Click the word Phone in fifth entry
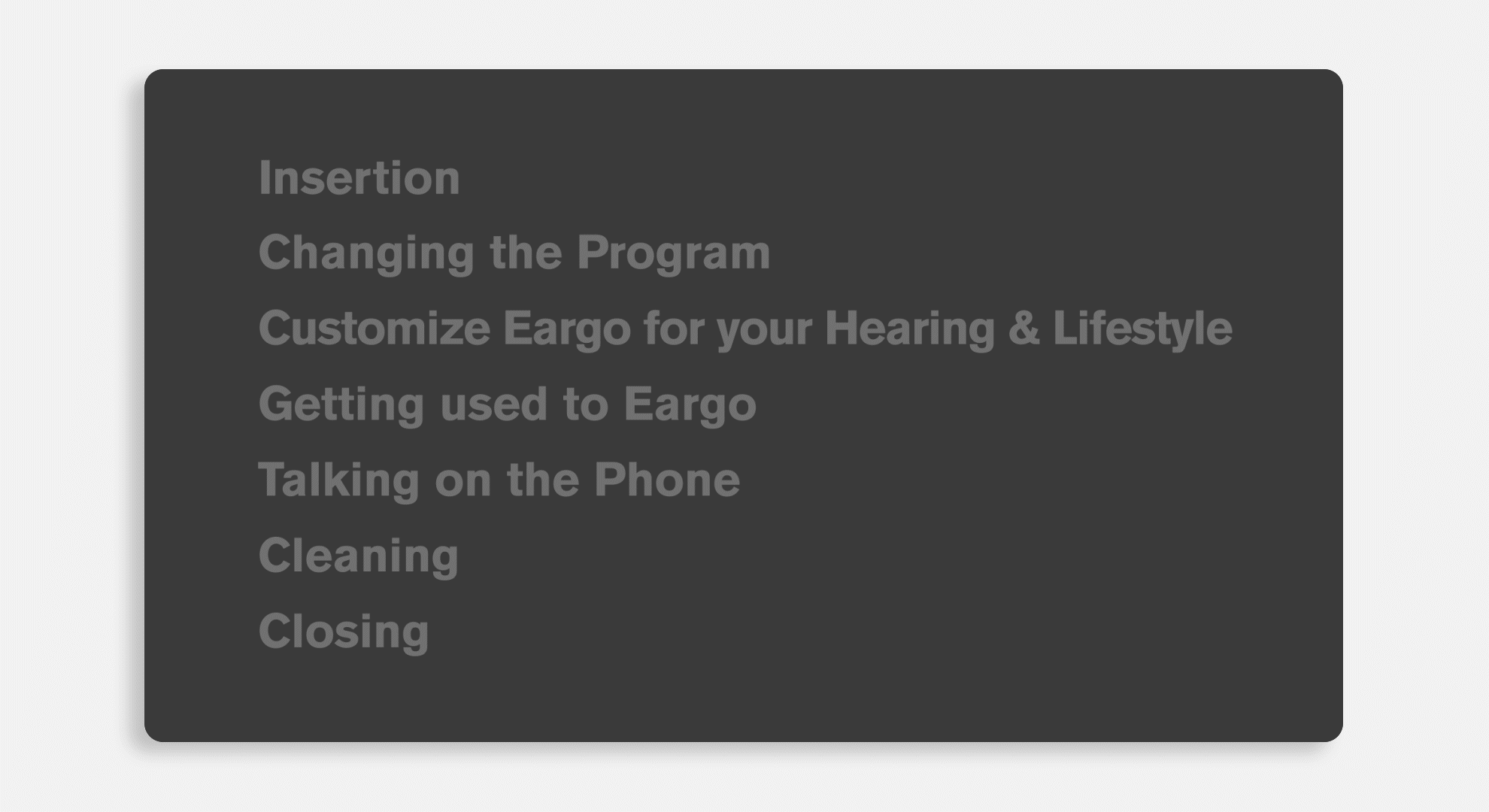This screenshot has height=812, width=1489. click(667, 479)
